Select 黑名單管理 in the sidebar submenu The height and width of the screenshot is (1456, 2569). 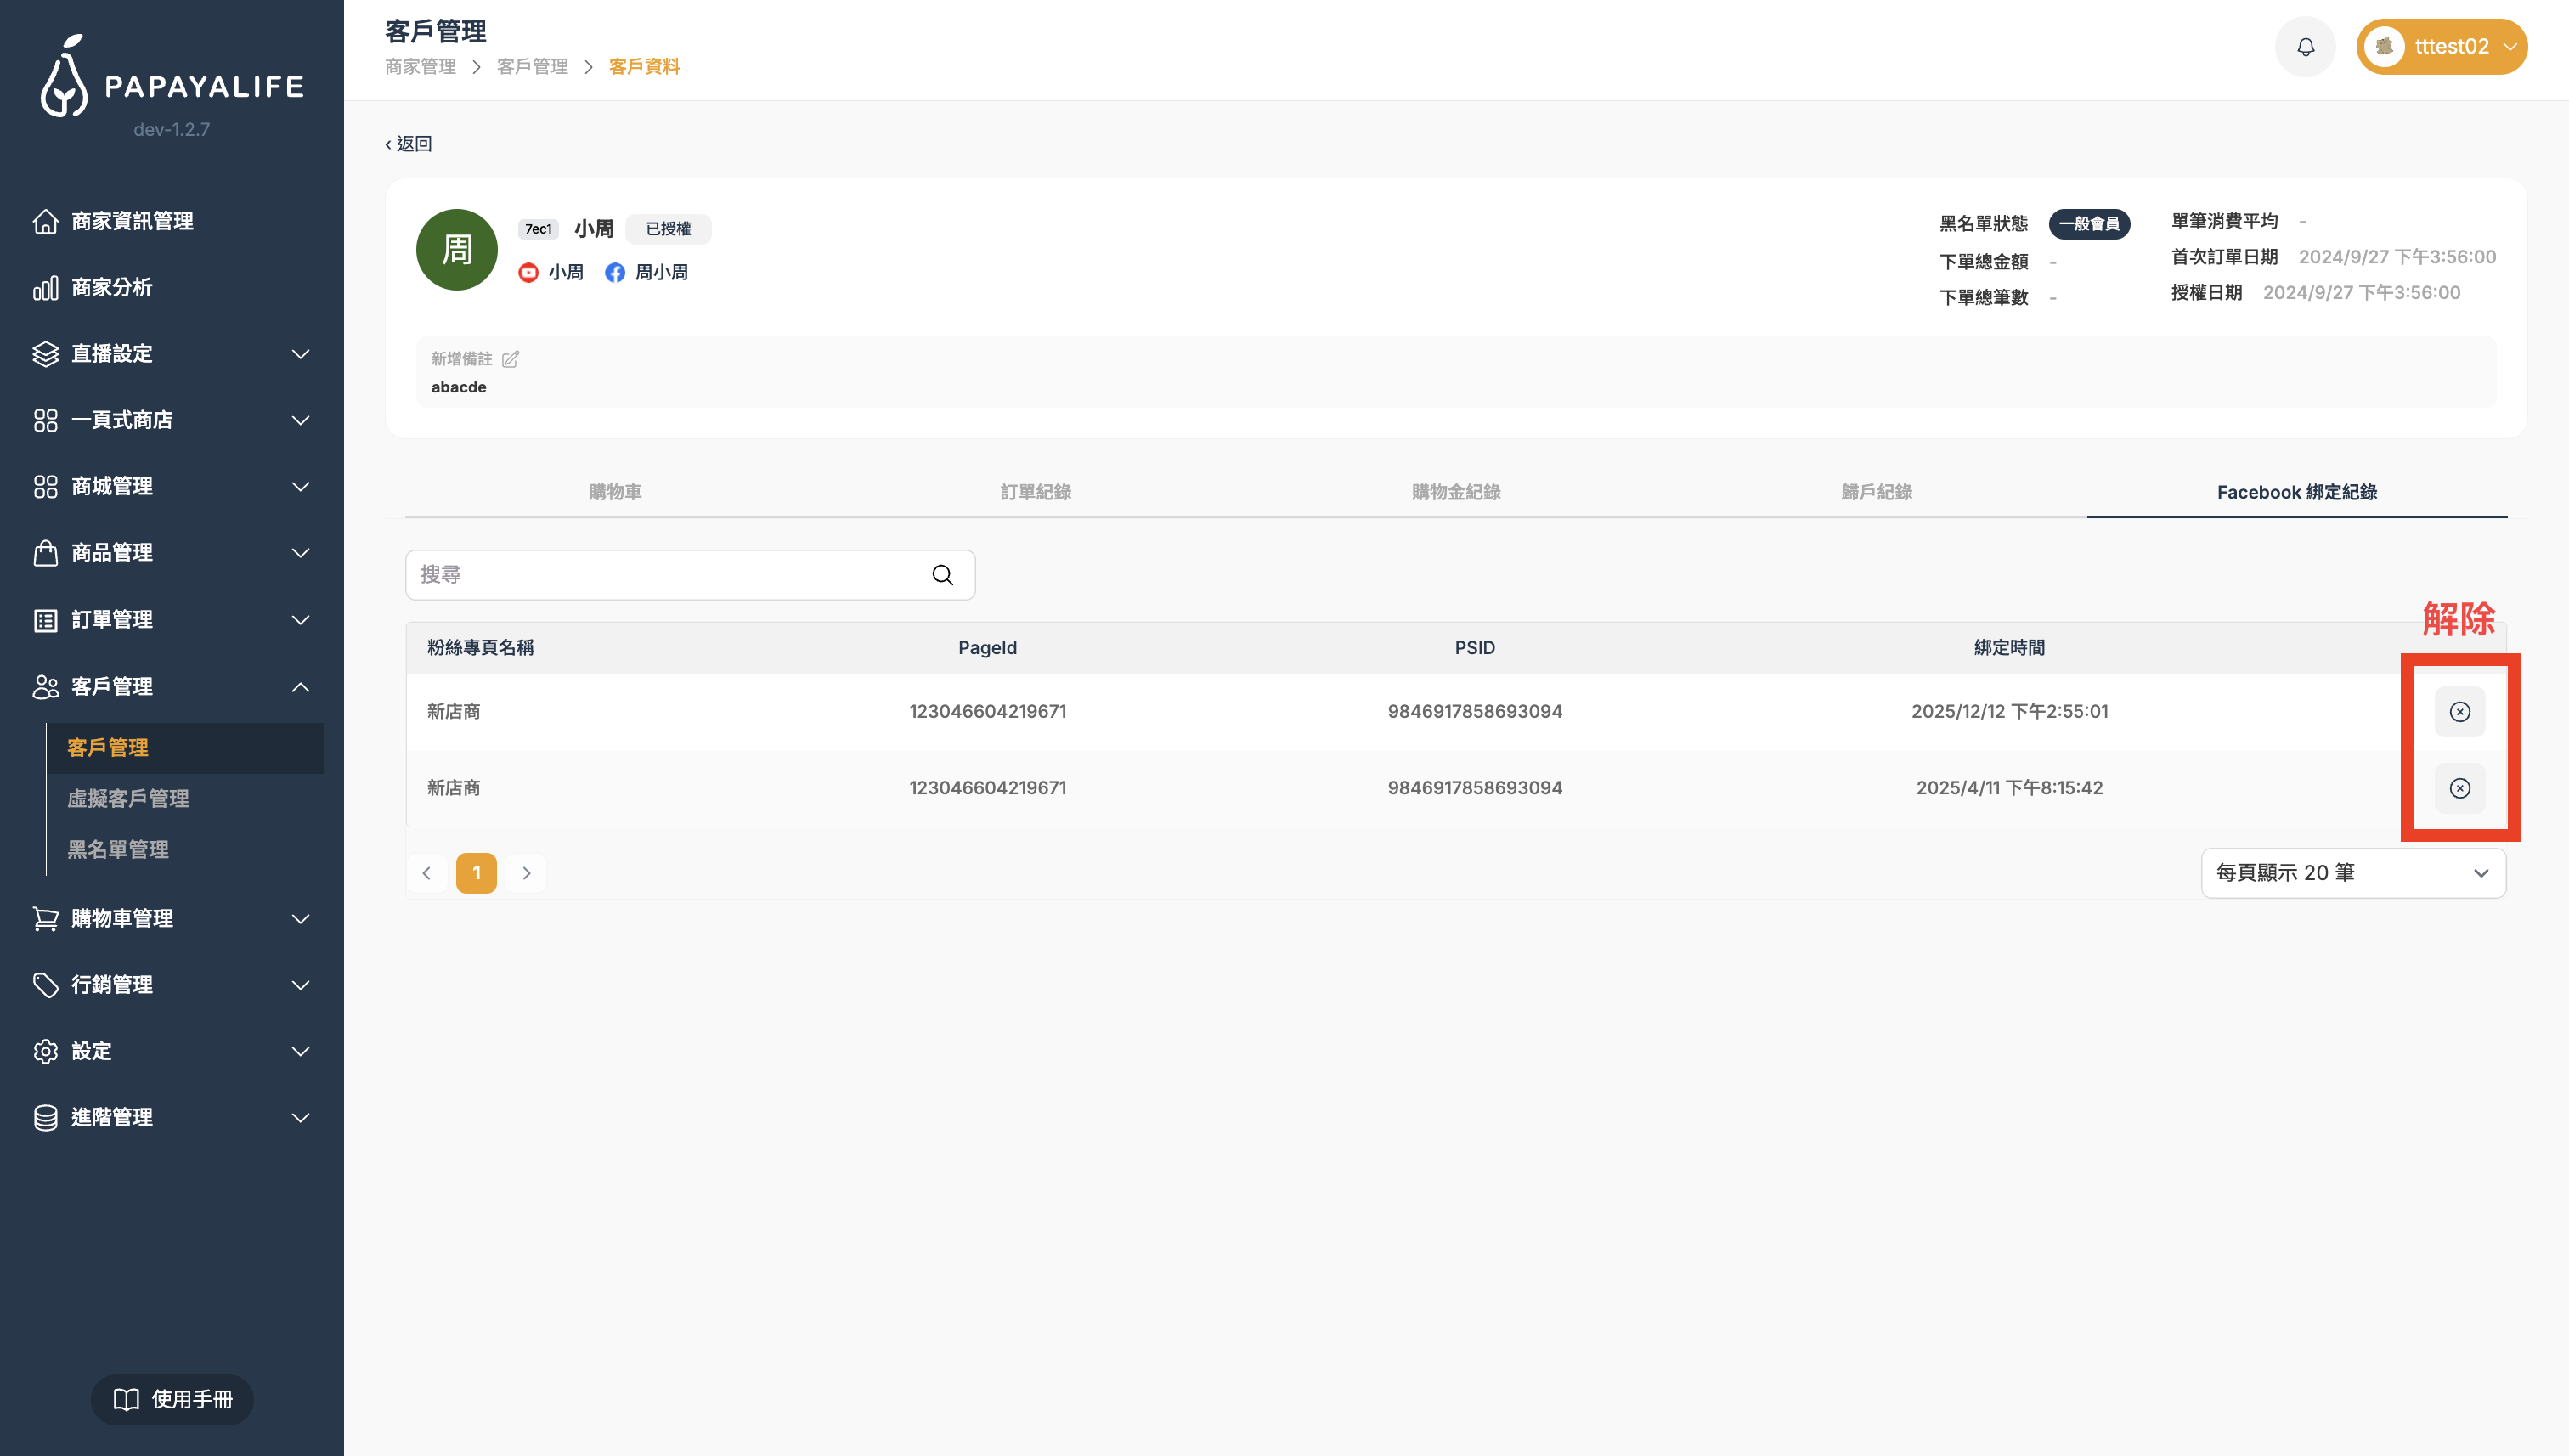click(x=118, y=850)
